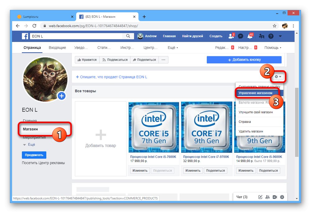Close the Lumpics.ru tab
This screenshot has height=213, width=311.
(x=72, y=17)
